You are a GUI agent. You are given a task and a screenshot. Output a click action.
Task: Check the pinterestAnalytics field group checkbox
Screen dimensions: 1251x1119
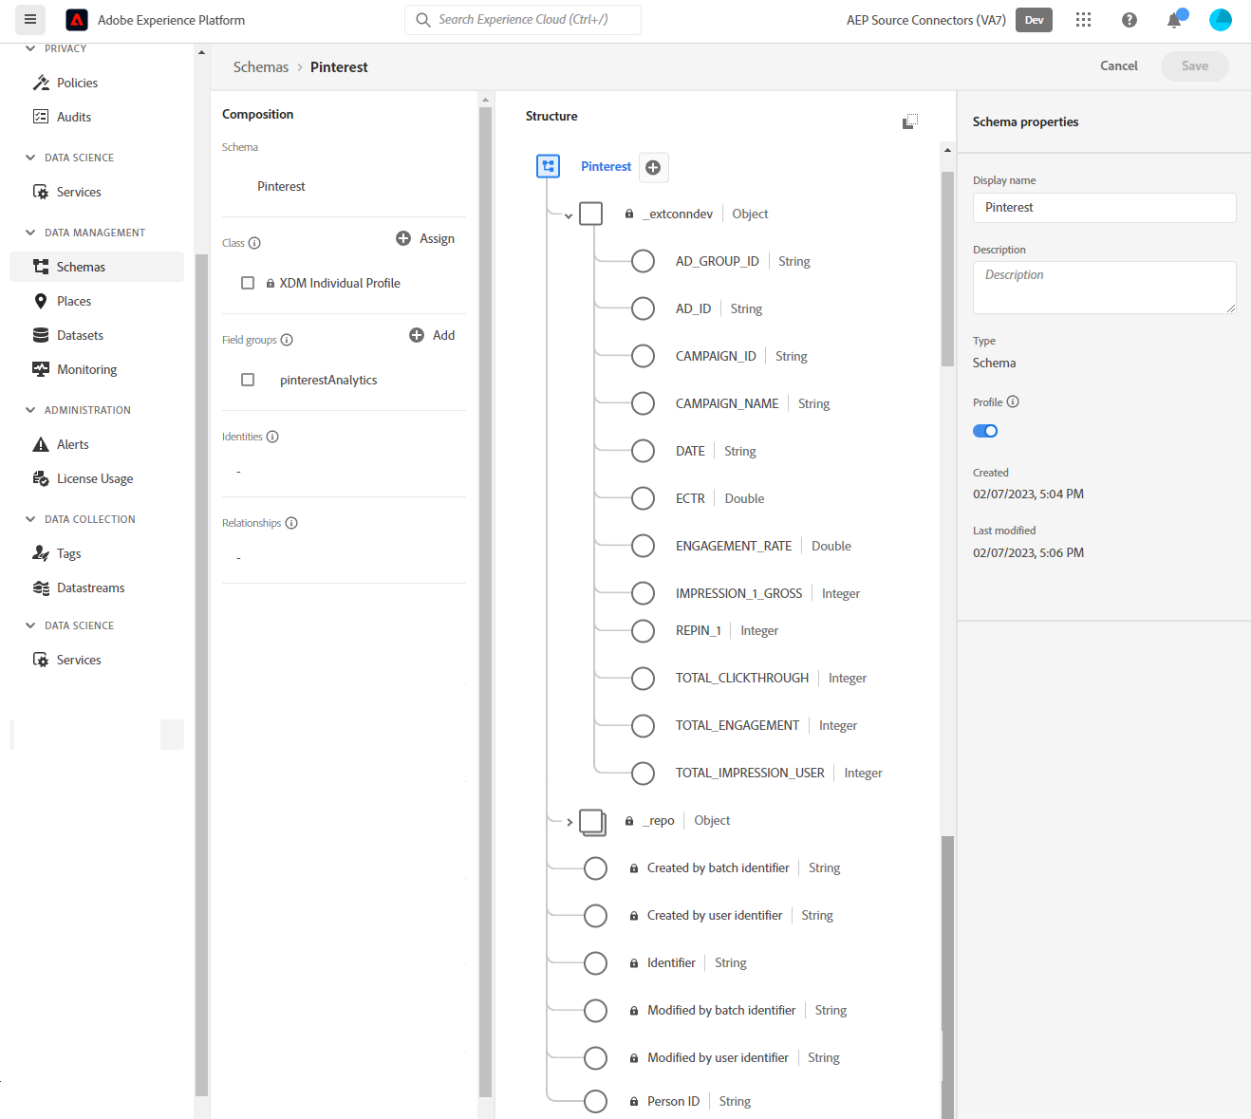[x=248, y=380]
